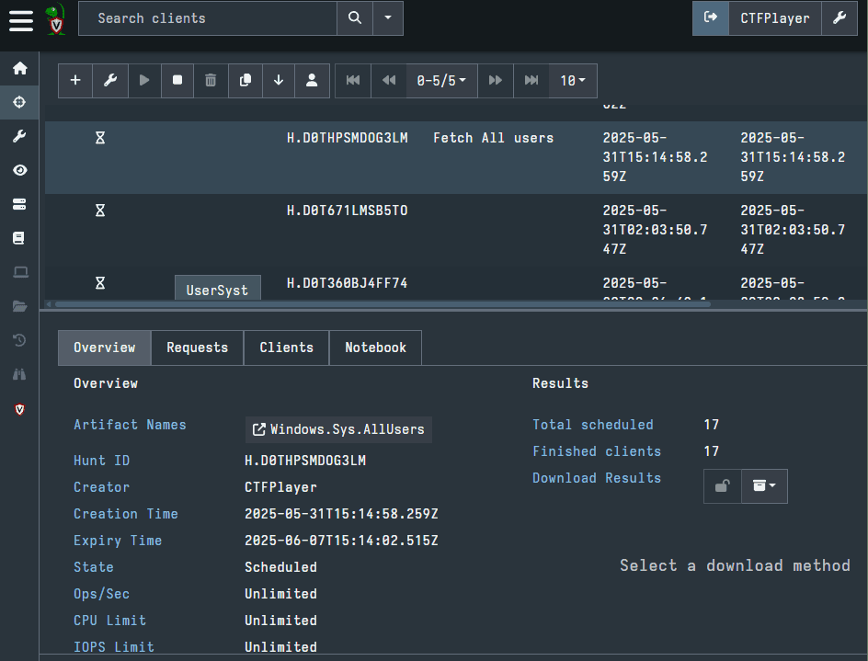Switch to the Notebook tab
Screen dimensions: 868x661
(375, 348)
